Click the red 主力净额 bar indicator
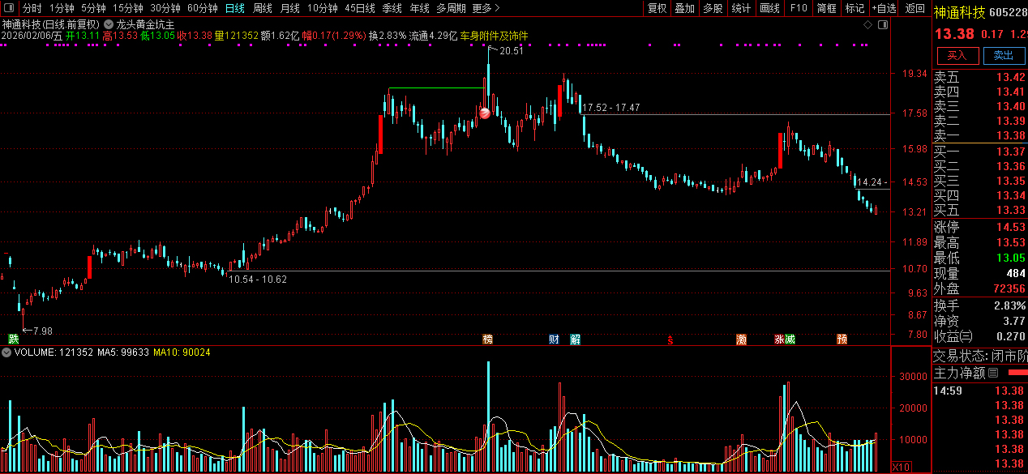 (1017, 373)
